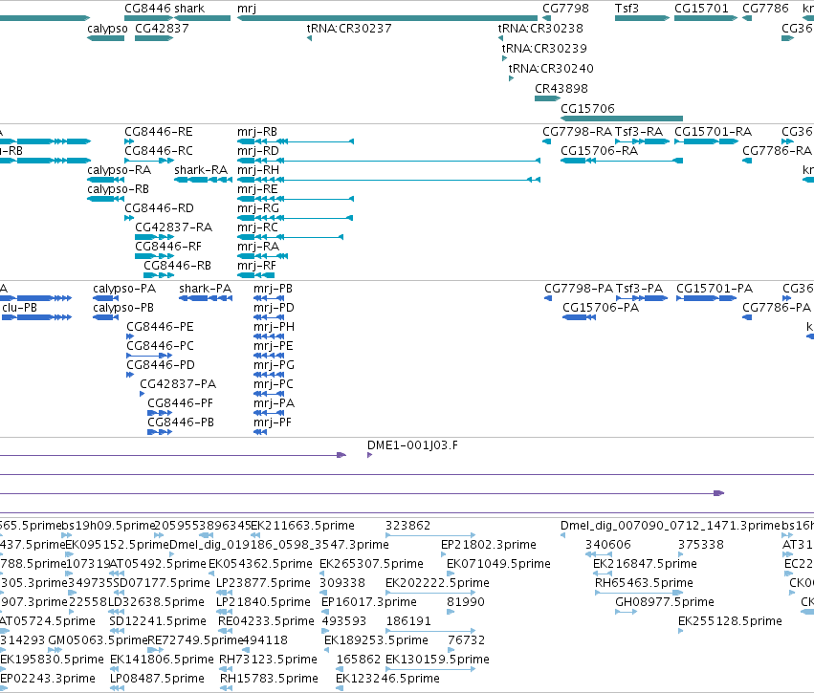Select the mrj-RG transcript label
814x693 pixels.
(258, 208)
